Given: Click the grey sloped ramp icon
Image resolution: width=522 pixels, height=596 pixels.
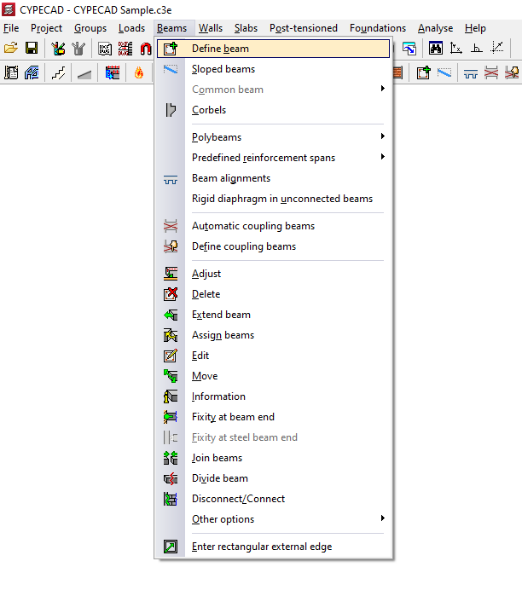Looking at the screenshot, I should click(x=84, y=73).
